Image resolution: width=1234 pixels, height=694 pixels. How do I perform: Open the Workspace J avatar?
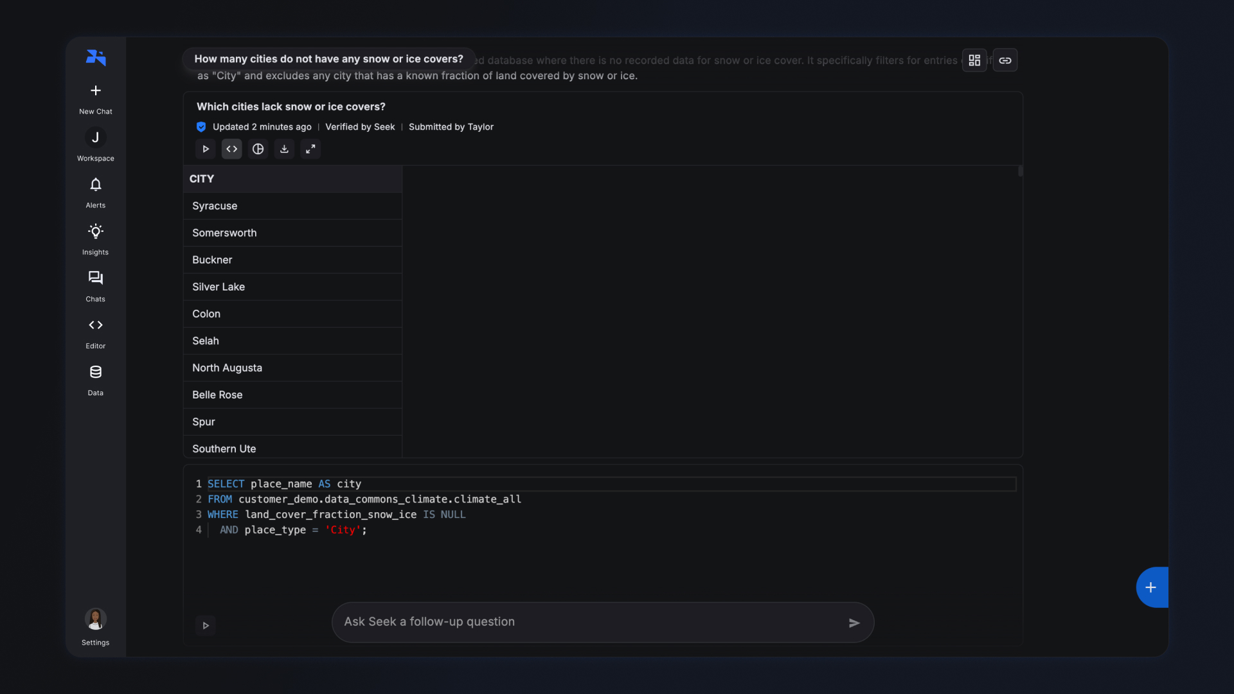96,138
